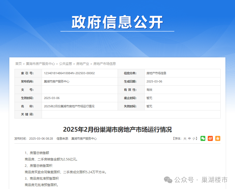Set font size to 中

click(x=190, y=139)
